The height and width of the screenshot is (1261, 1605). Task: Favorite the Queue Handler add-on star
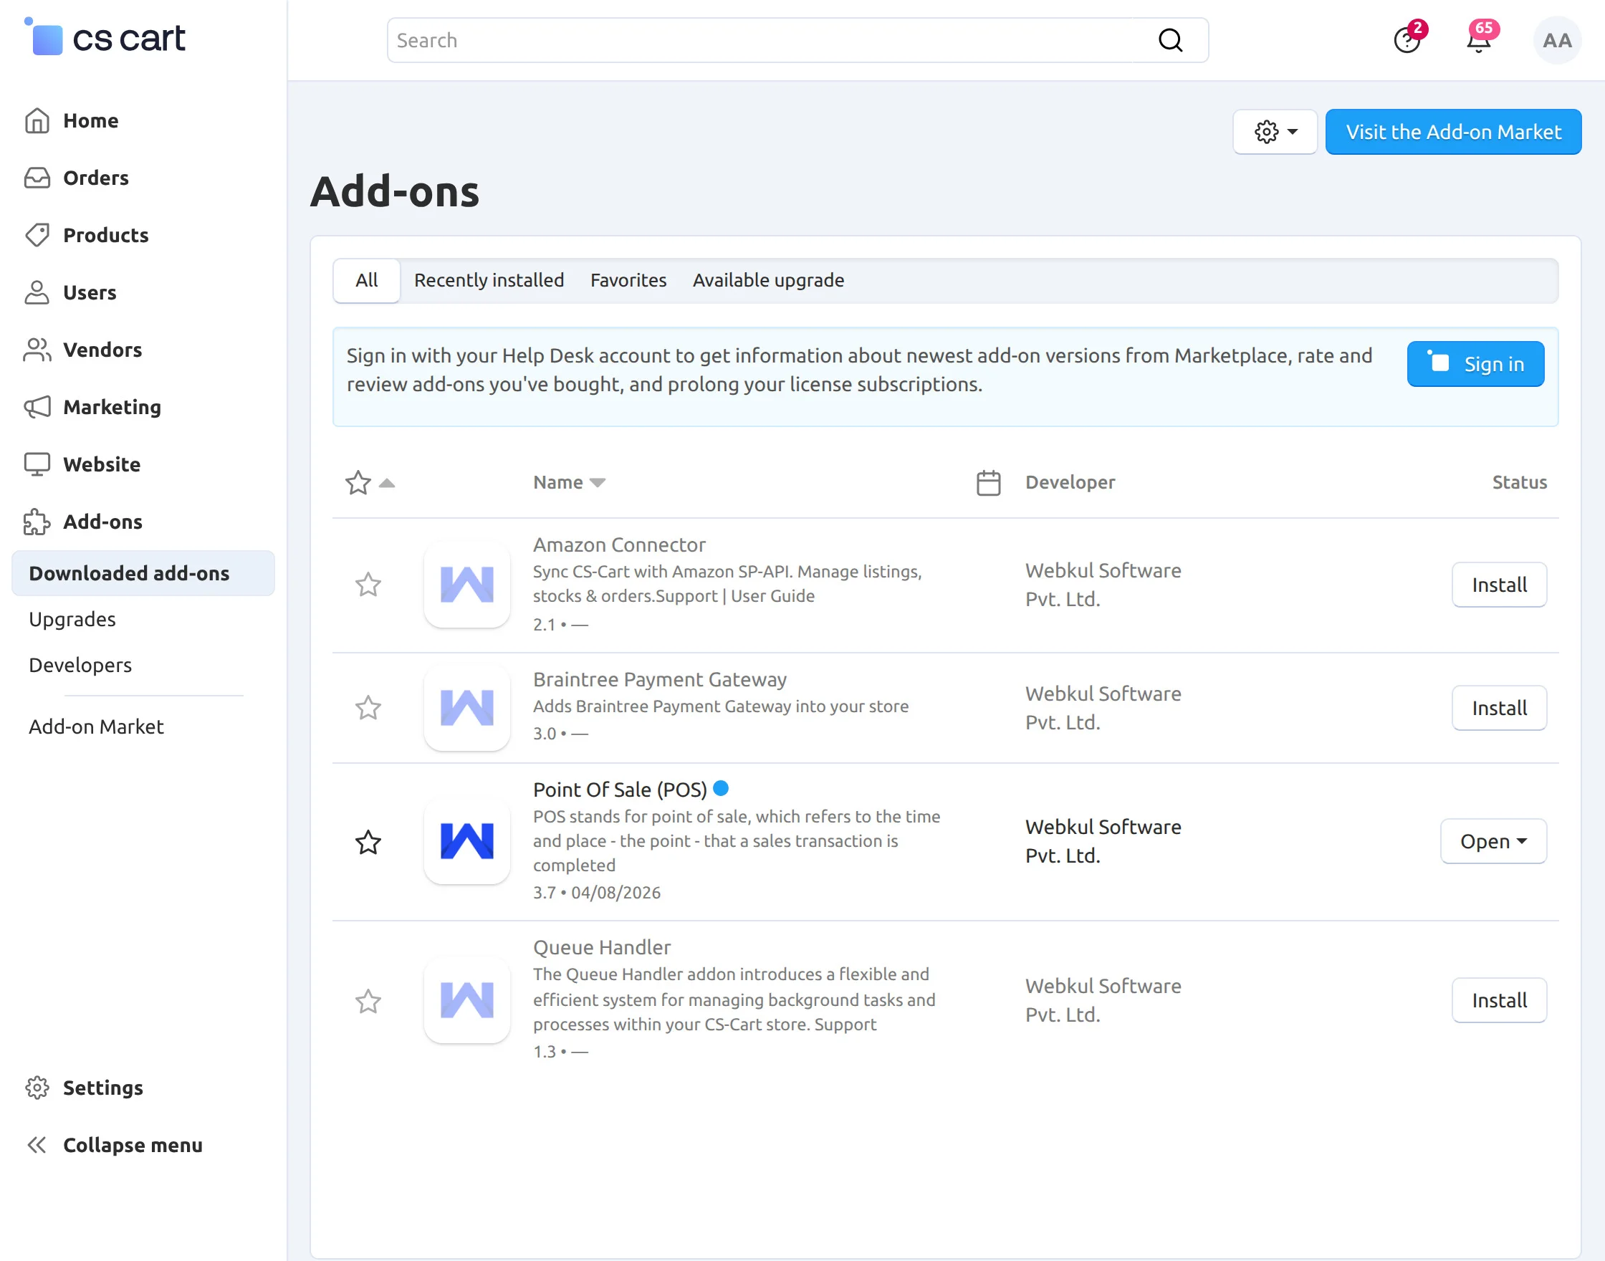368,1001
